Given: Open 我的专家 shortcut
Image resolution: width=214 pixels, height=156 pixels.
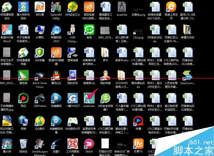Looking at the screenshot, I should 105,75.
